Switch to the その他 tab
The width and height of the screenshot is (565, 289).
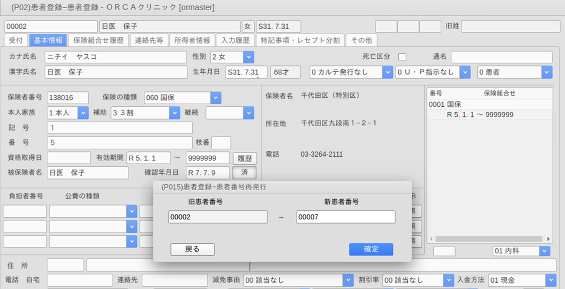(362, 40)
